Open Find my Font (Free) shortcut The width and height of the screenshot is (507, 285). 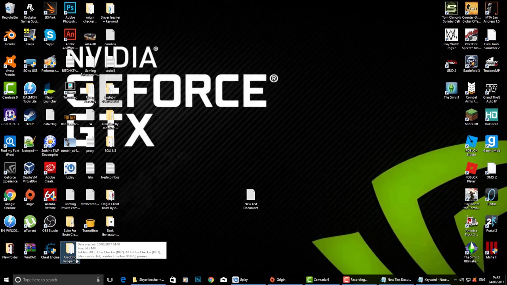(x=10, y=146)
